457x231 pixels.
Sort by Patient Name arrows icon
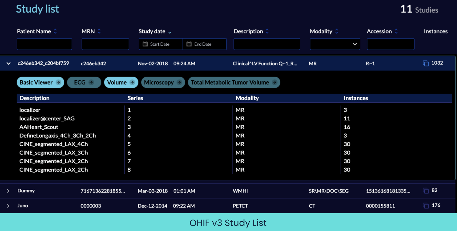tap(55, 31)
